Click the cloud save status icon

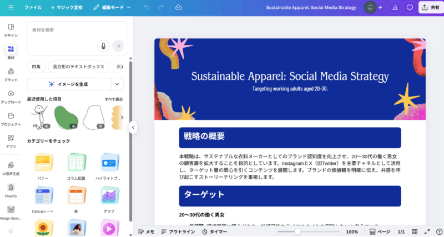click(x=178, y=8)
